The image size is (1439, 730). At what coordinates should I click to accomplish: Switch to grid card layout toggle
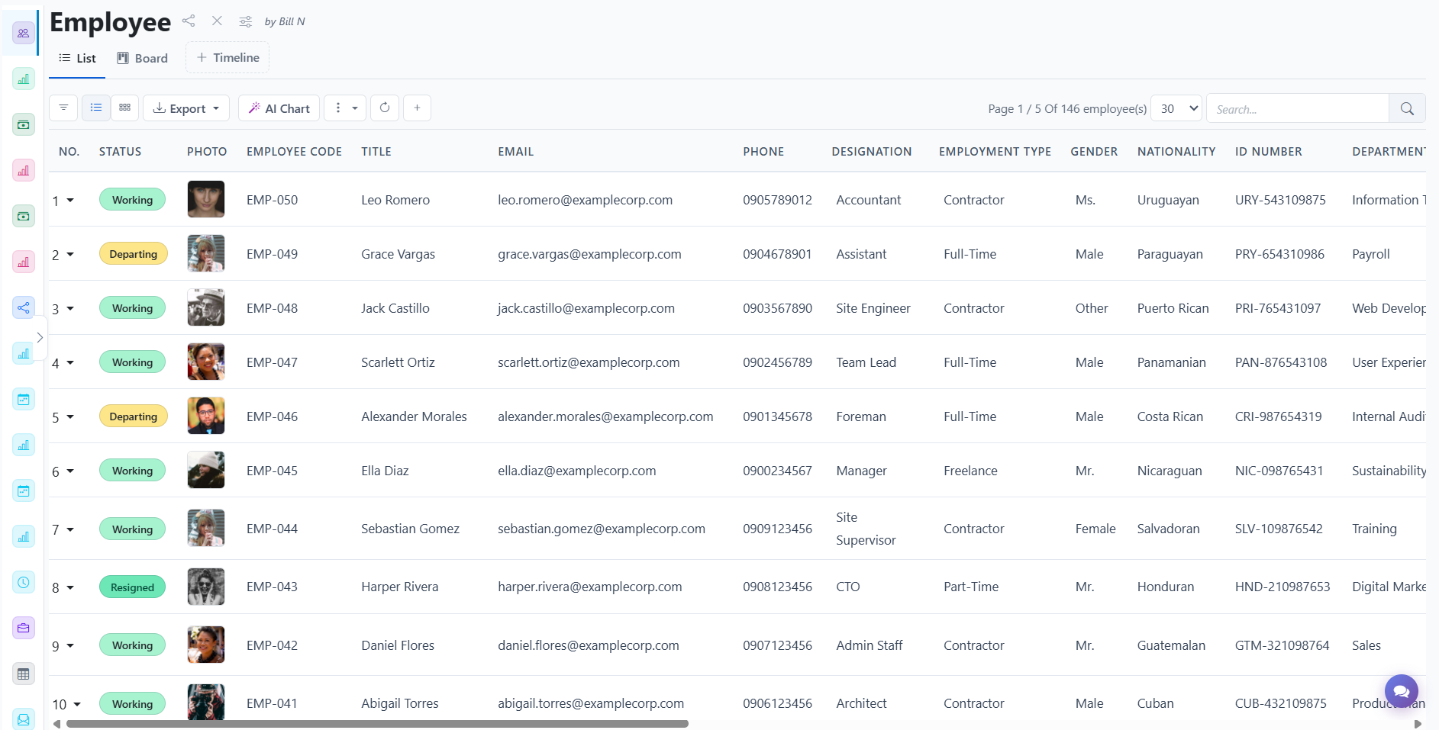click(x=125, y=108)
